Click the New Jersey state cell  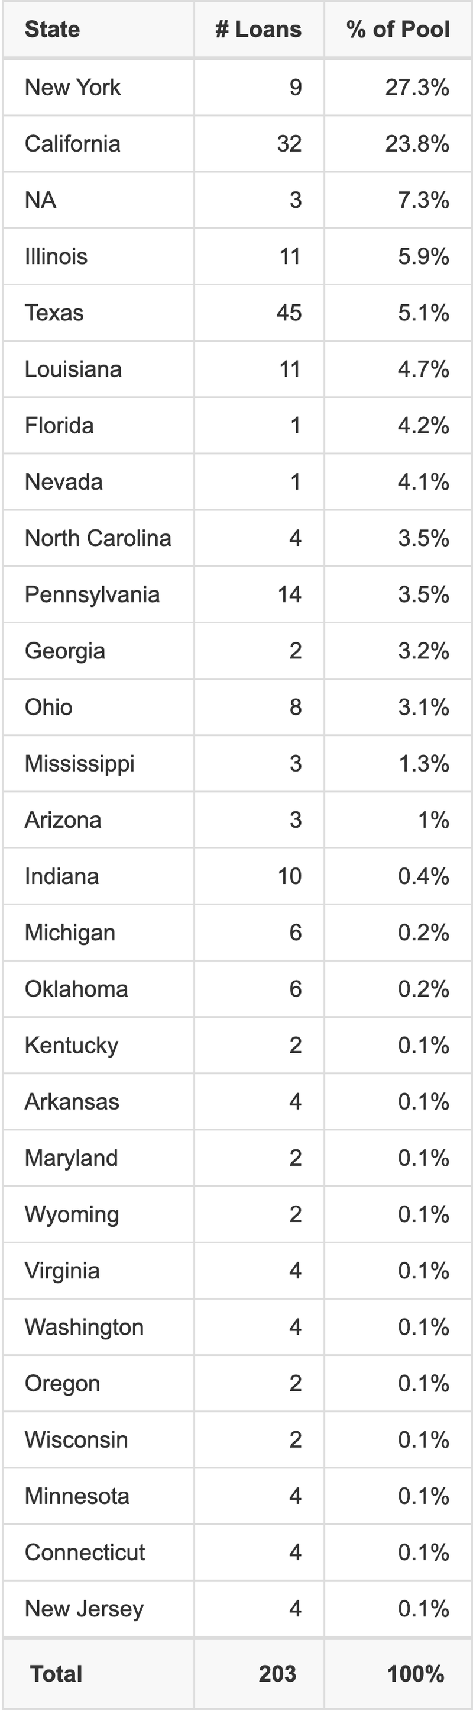[84, 1608]
